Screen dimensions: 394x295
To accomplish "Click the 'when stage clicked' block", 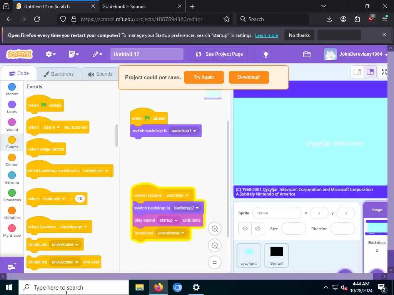I will point(46,149).
